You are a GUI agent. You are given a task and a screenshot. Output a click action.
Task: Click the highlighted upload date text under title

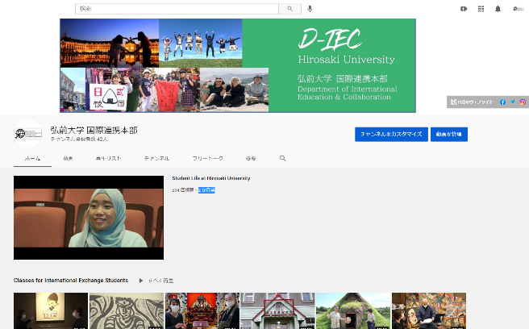(206, 190)
